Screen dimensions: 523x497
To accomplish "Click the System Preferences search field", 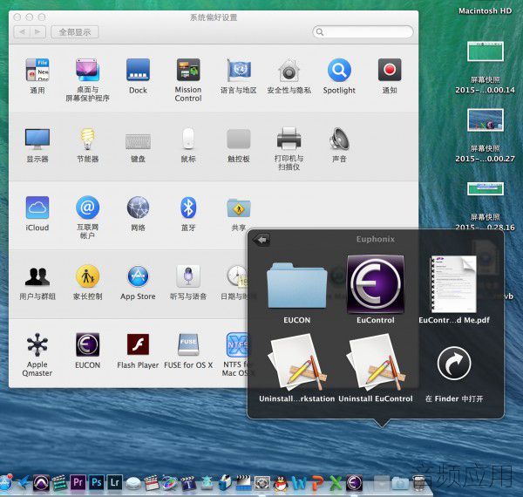I will [363, 32].
